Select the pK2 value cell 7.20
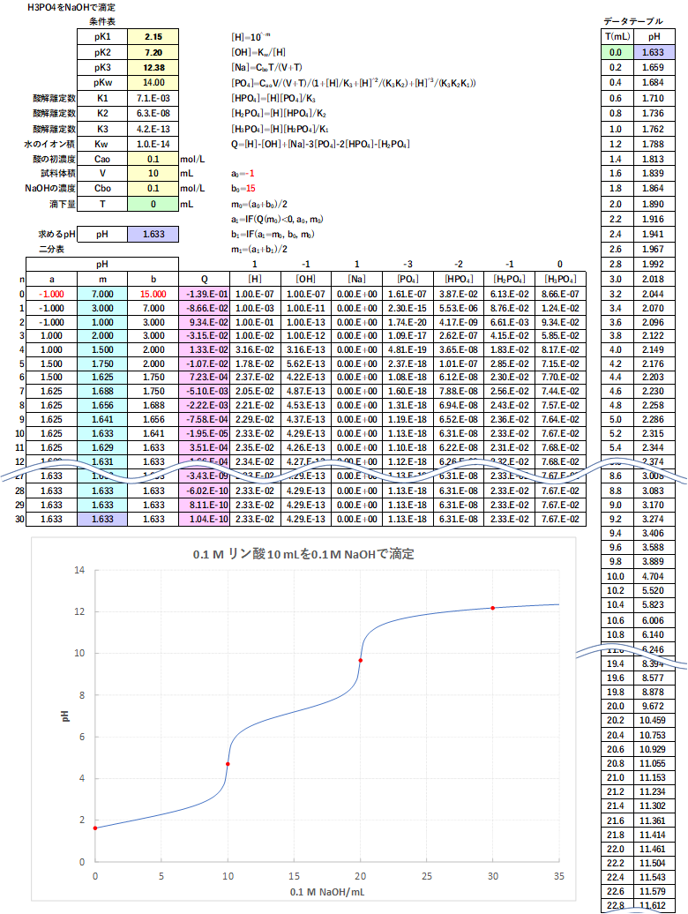The width and height of the screenshot is (688, 914). click(x=153, y=52)
